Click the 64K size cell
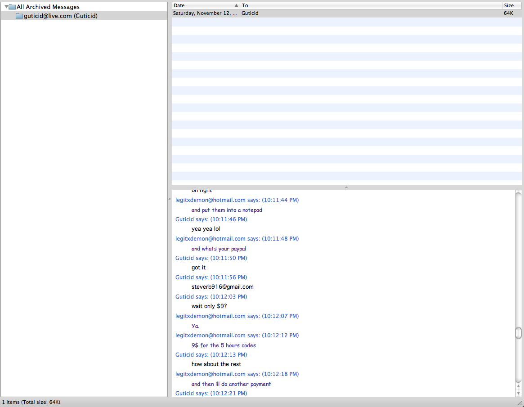This screenshot has width=524, height=407. tap(508, 13)
